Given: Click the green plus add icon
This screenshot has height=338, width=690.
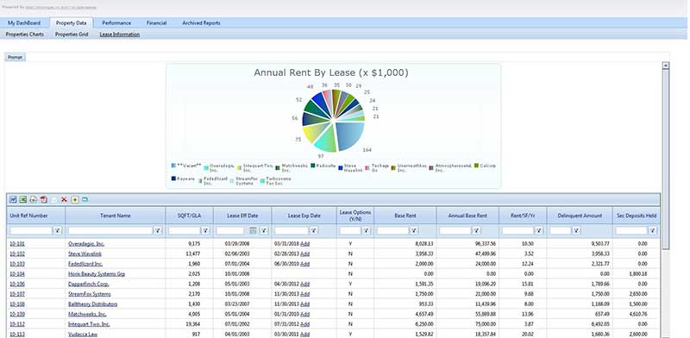Looking at the screenshot, I should (75, 200).
